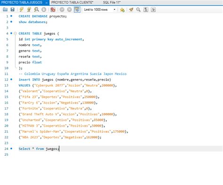This screenshot has height=185, width=223.
Task: Click the Grand Theft Auto V row
Action: pos(68,114)
